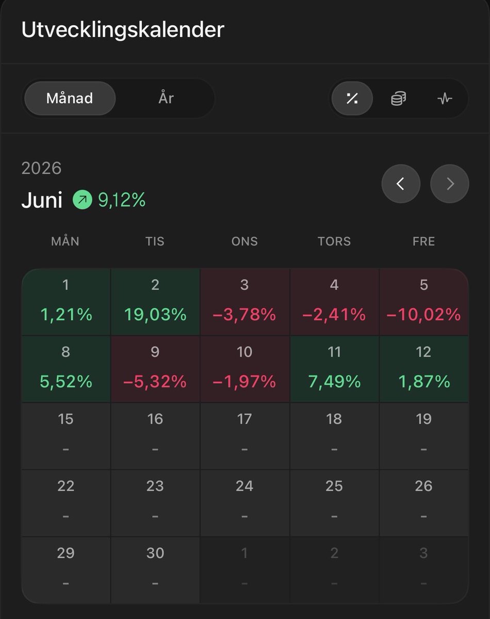Select June 11 cell with 7,49%
Screen dimensions: 490x619
point(334,369)
